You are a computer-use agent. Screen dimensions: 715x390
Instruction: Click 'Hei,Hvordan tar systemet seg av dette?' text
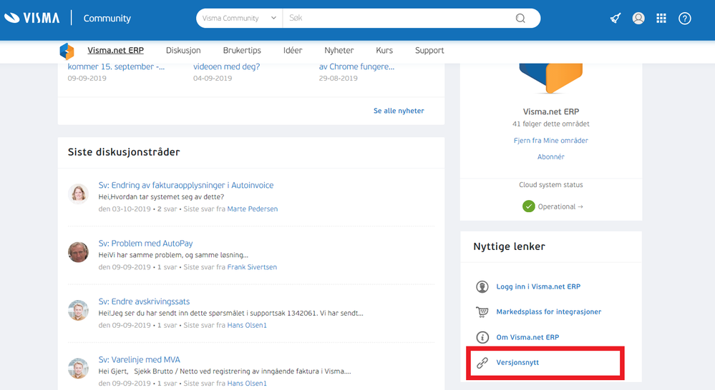(162, 197)
